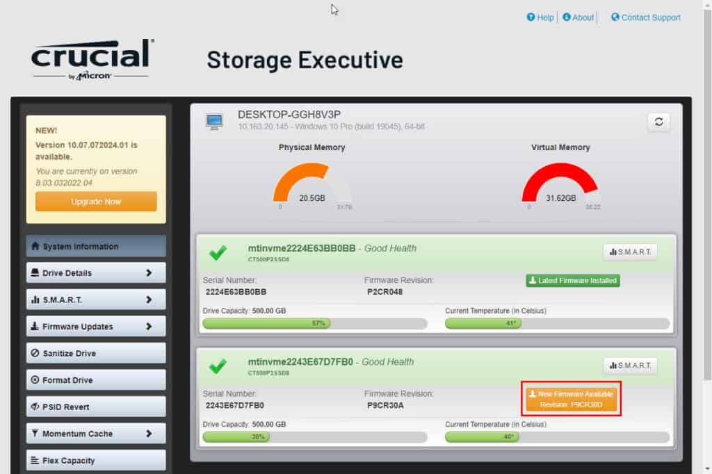
Task: Click the Crucial by Micron logo
Action: point(92,59)
